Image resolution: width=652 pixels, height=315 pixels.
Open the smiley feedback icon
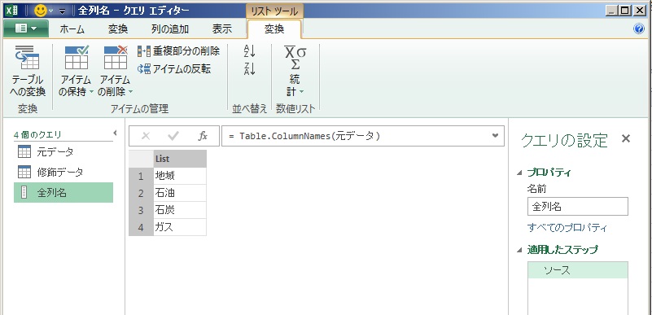click(41, 10)
